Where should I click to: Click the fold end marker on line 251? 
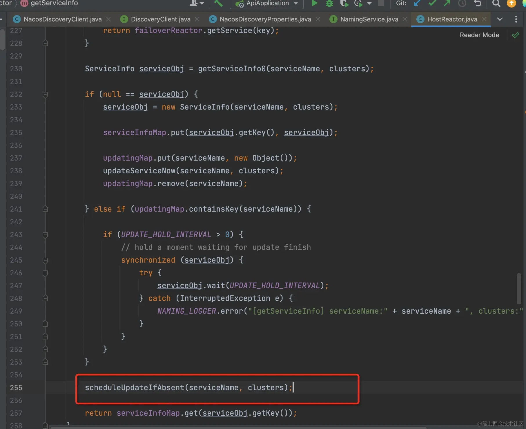45,337
